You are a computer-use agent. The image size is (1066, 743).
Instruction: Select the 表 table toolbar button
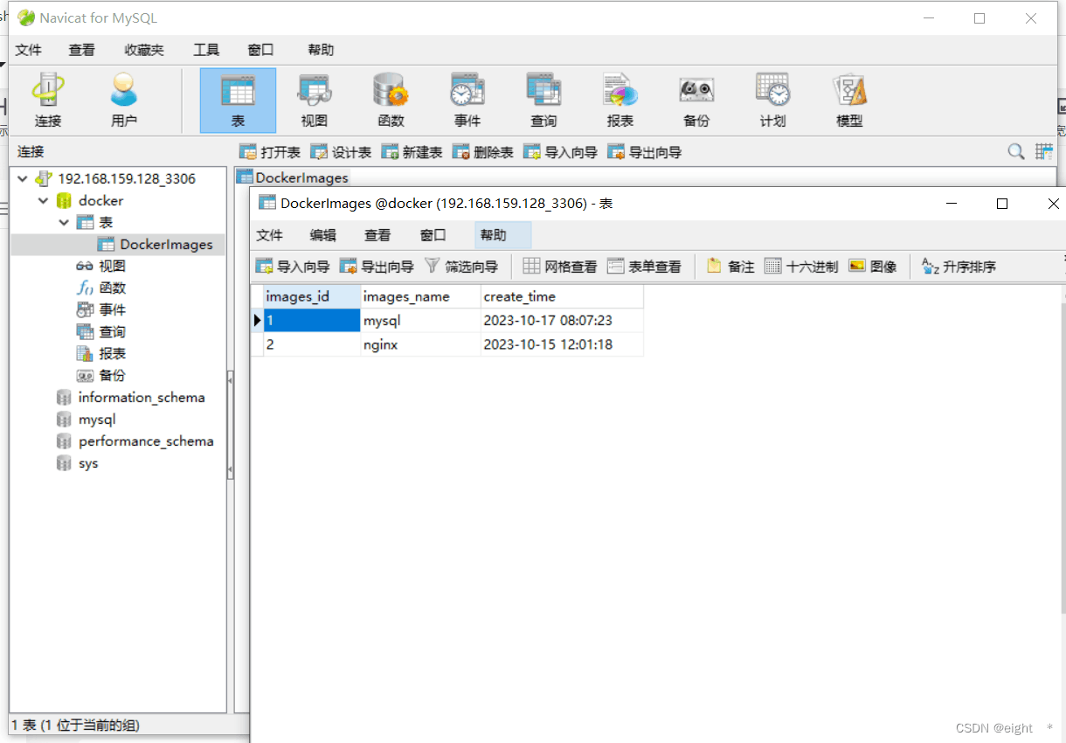238,100
